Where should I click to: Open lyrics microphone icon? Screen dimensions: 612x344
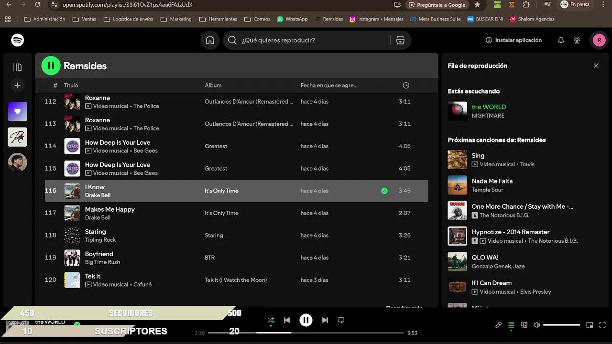[498, 325]
